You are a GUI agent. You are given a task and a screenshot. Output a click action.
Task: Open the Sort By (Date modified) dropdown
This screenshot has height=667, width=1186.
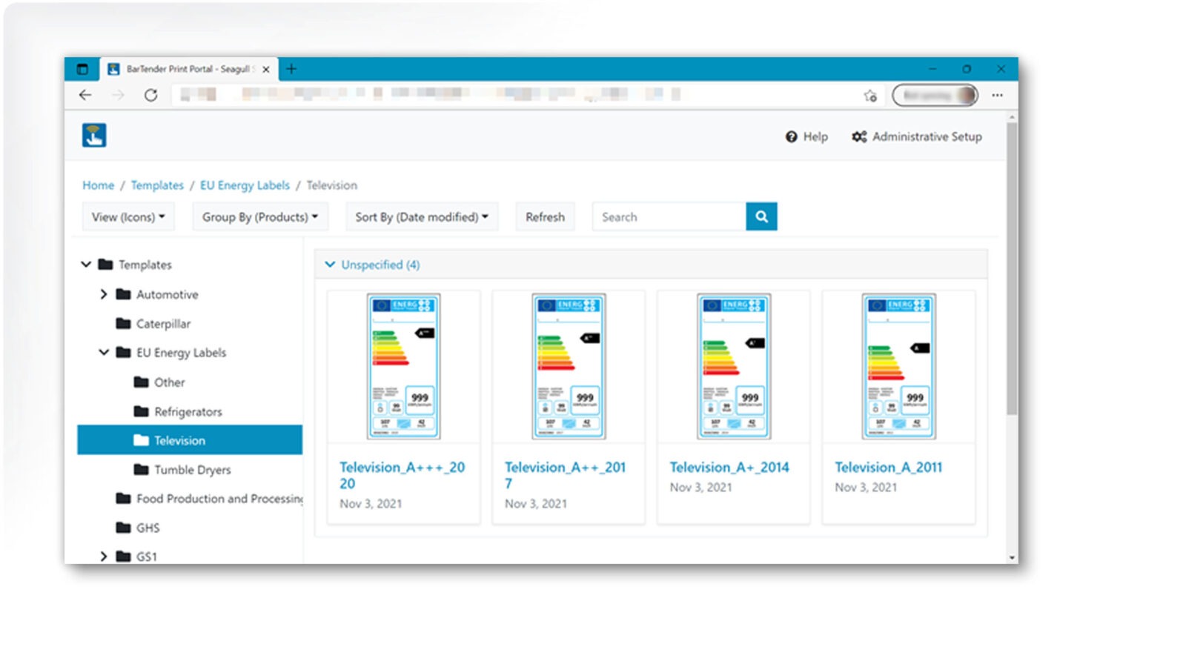(x=421, y=216)
